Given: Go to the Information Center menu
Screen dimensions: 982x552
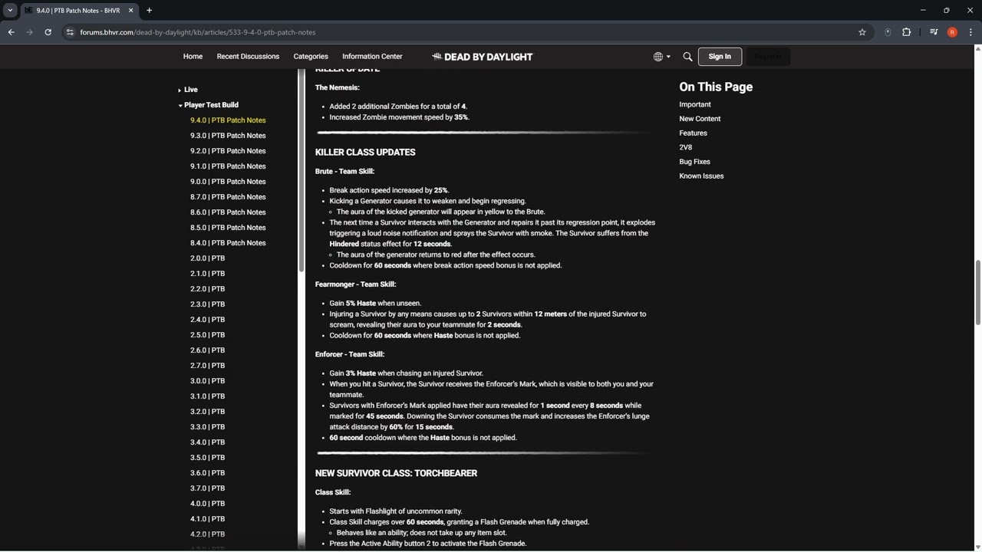Looking at the screenshot, I should tap(372, 57).
